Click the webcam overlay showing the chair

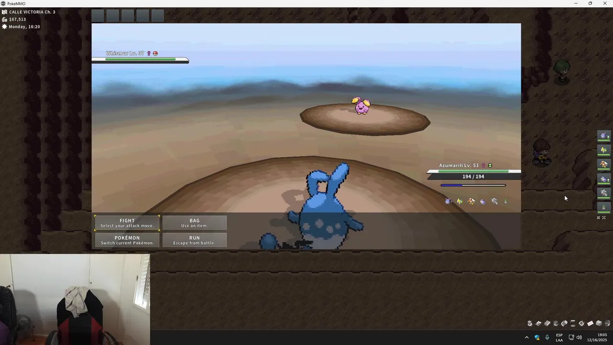[75, 299]
